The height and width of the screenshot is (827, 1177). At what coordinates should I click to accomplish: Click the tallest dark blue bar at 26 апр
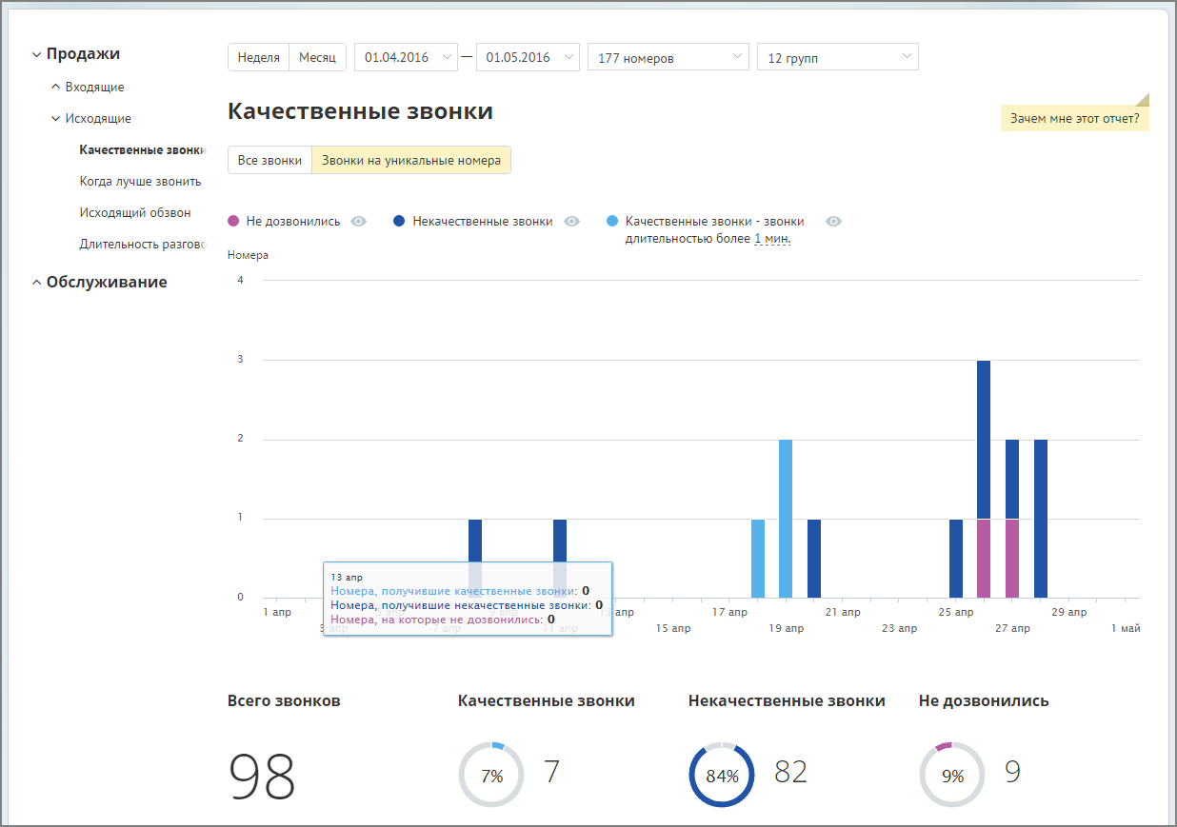point(984,440)
